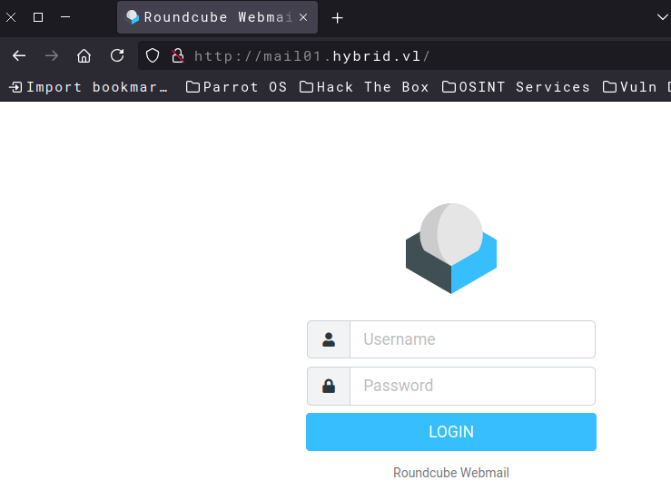The height and width of the screenshot is (500, 671).
Task: Close the Roundcube Webmail tab
Action: 303,17
